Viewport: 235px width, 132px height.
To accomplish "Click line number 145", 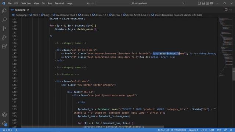I will pos(14,81).
